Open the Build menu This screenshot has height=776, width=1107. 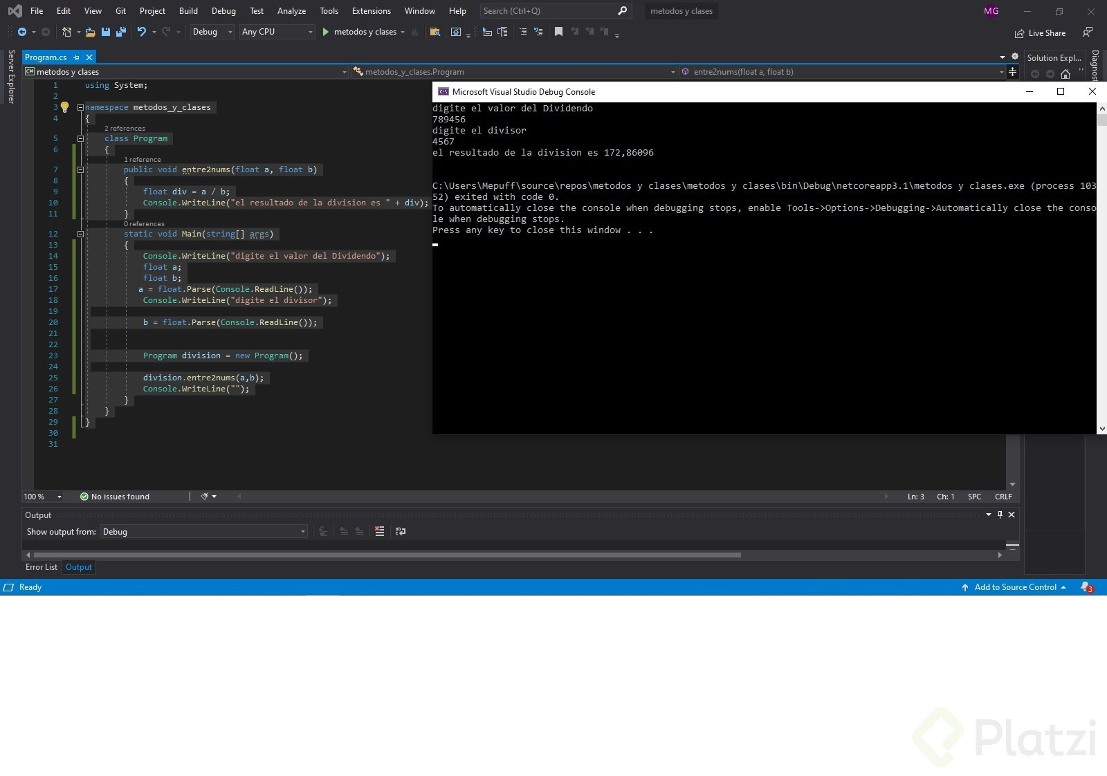click(x=188, y=11)
